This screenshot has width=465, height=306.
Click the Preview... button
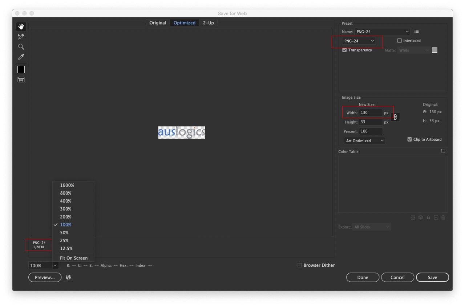45,277
